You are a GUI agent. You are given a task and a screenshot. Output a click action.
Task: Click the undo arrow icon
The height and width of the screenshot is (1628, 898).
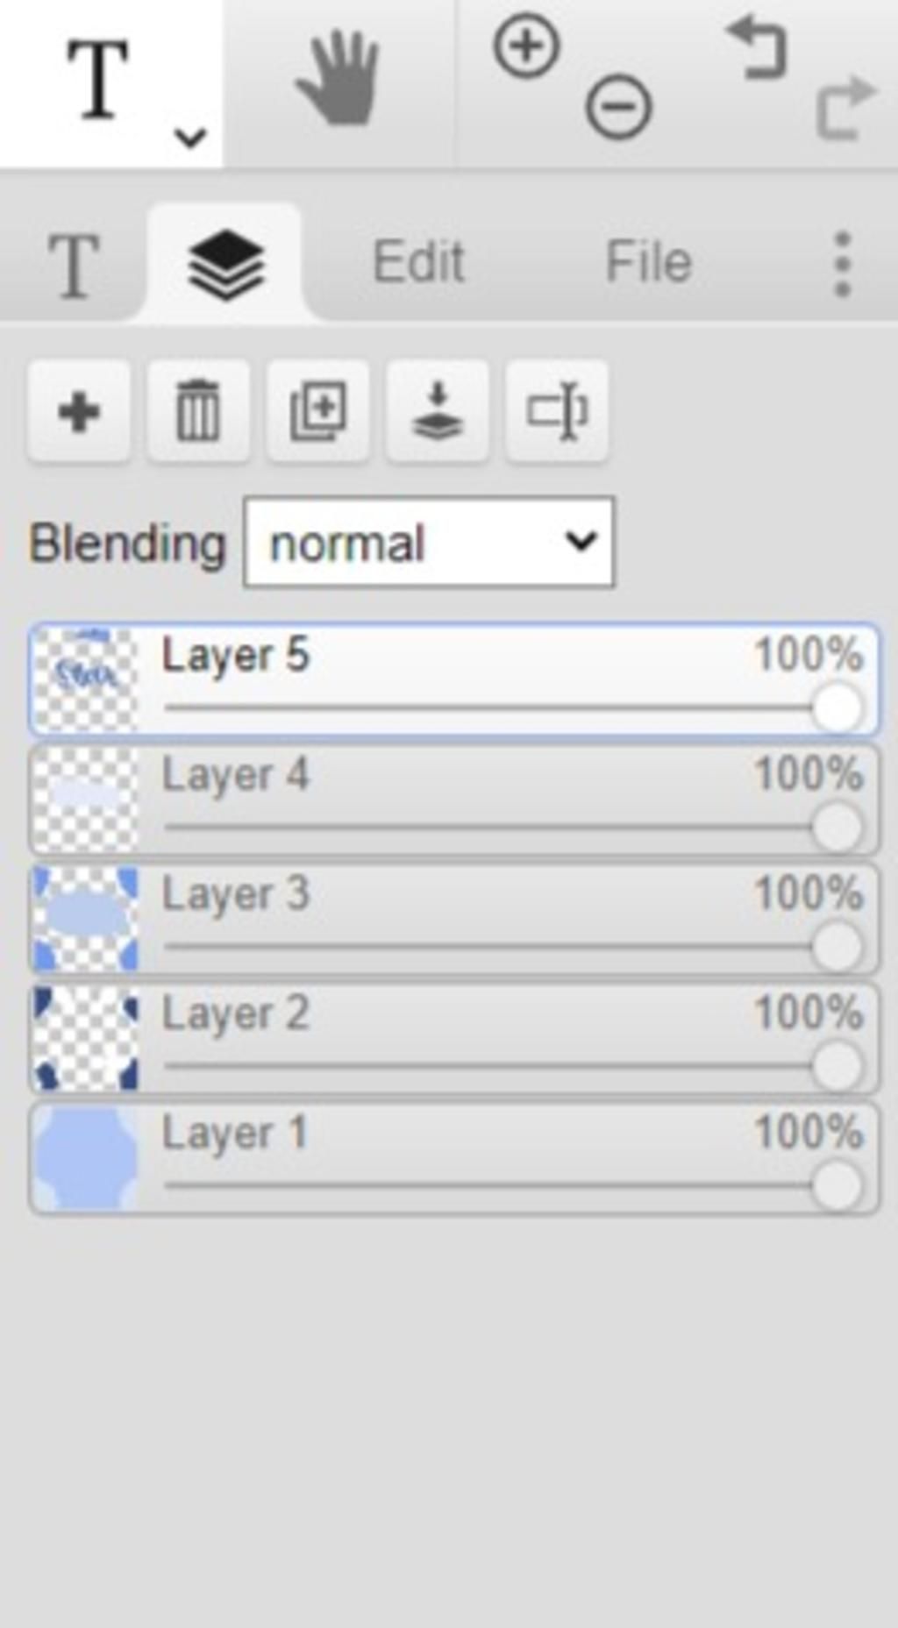(756, 48)
